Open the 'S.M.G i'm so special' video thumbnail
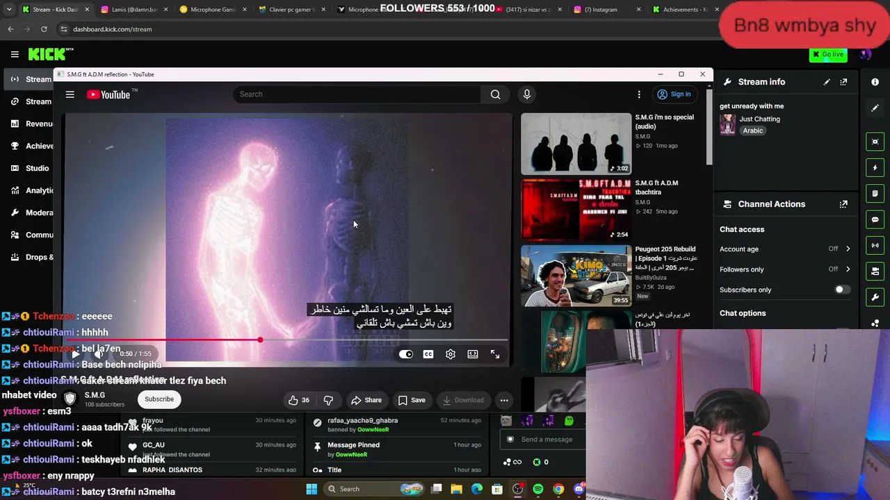890x500 pixels. 576,144
